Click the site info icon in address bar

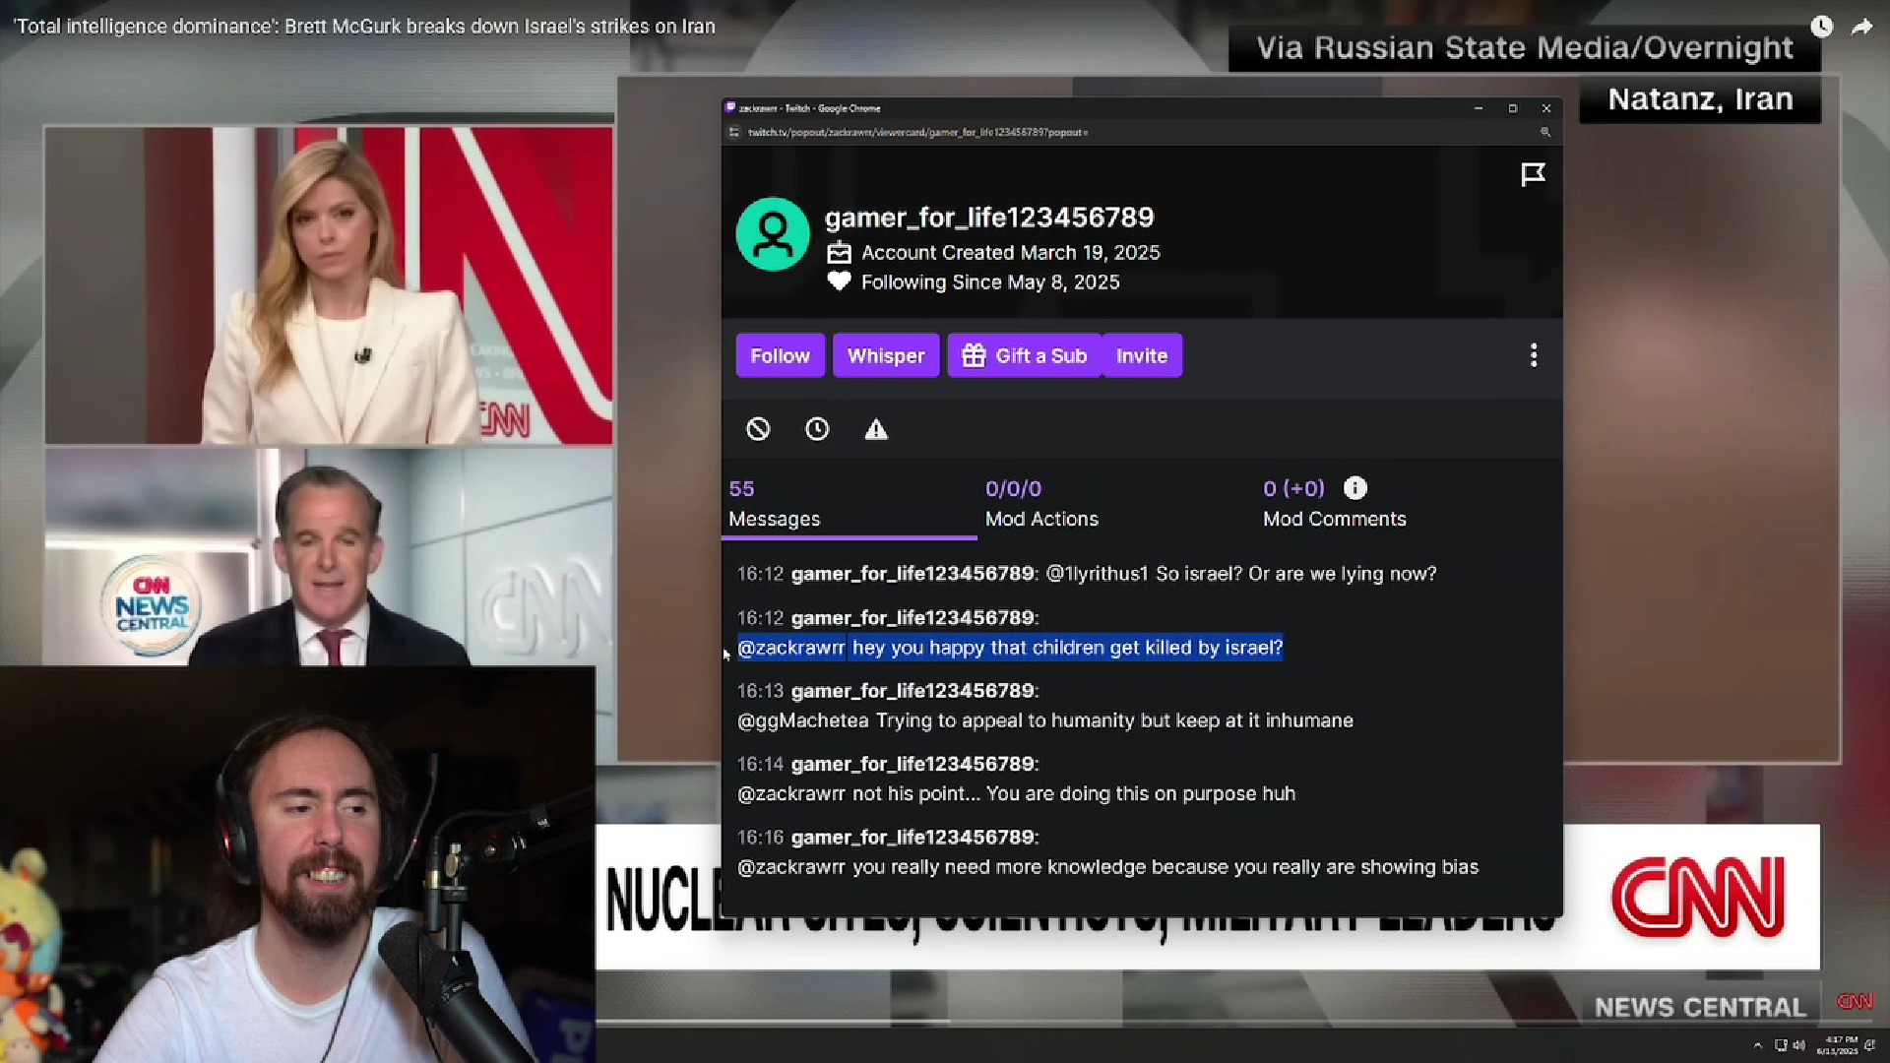click(x=733, y=132)
